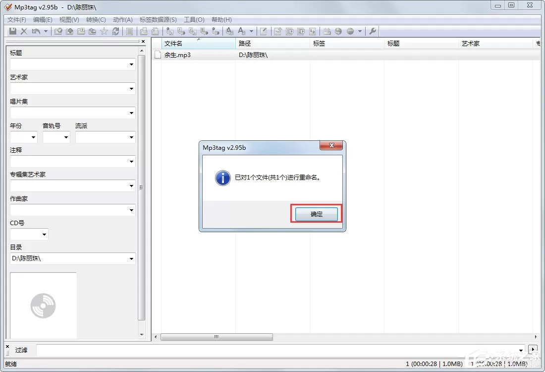The image size is (545, 372).
Task: Open the 编辑(E) menu
Action: coord(43,19)
